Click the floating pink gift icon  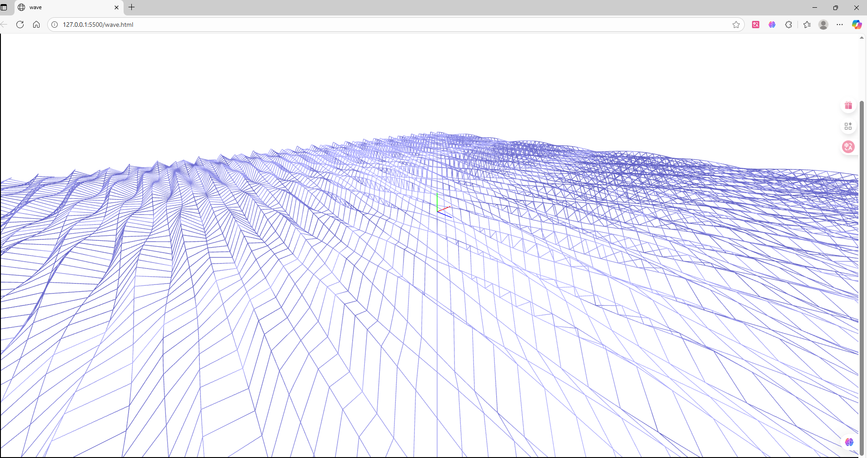coord(848,105)
